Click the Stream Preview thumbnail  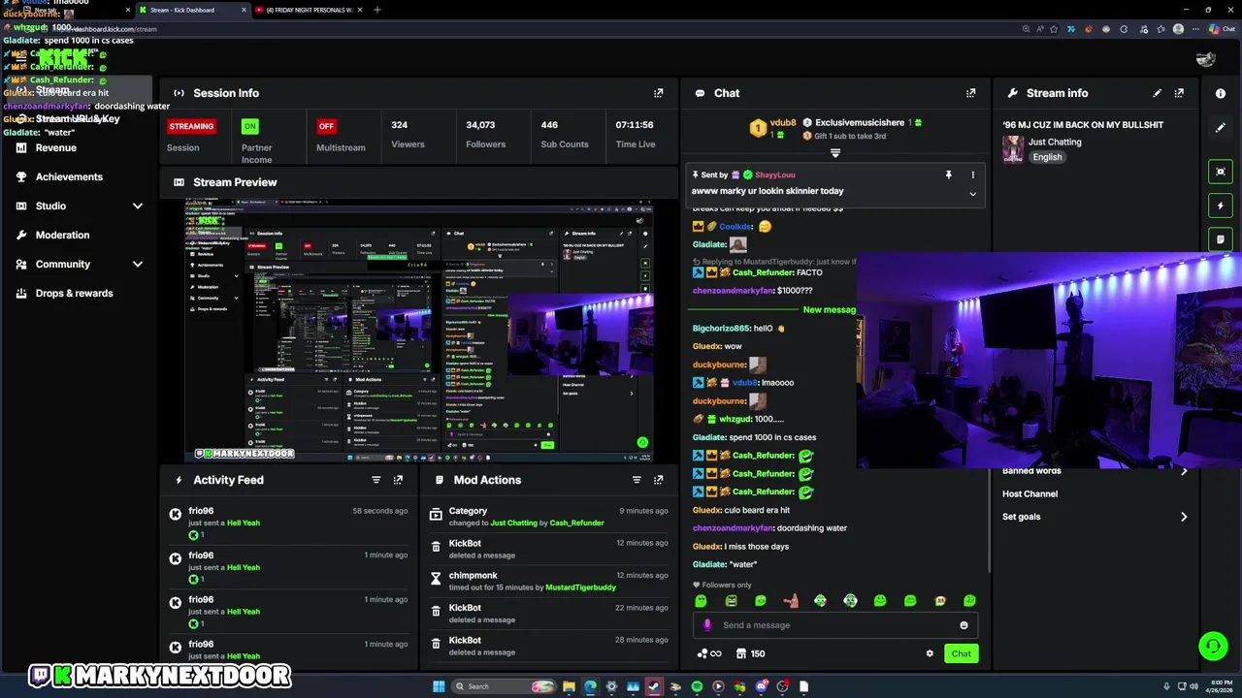(x=419, y=331)
